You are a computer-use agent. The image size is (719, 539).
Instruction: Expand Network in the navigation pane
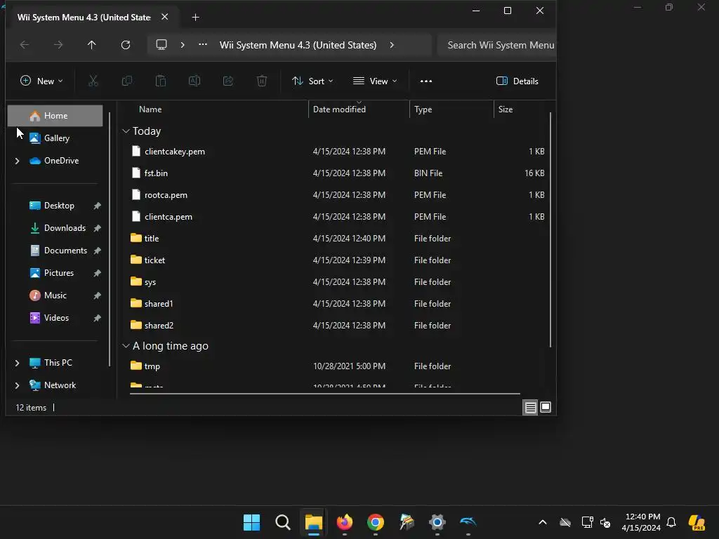coord(17,385)
